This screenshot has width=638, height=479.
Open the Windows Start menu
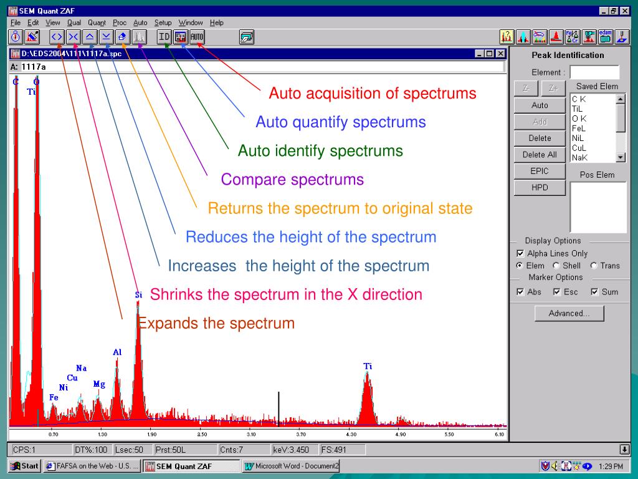[x=25, y=466]
